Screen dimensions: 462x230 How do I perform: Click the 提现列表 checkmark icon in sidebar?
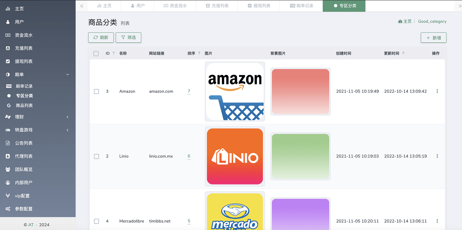[x=8, y=62]
